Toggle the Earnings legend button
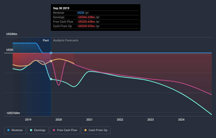 pyautogui.click(x=38, y=130)
